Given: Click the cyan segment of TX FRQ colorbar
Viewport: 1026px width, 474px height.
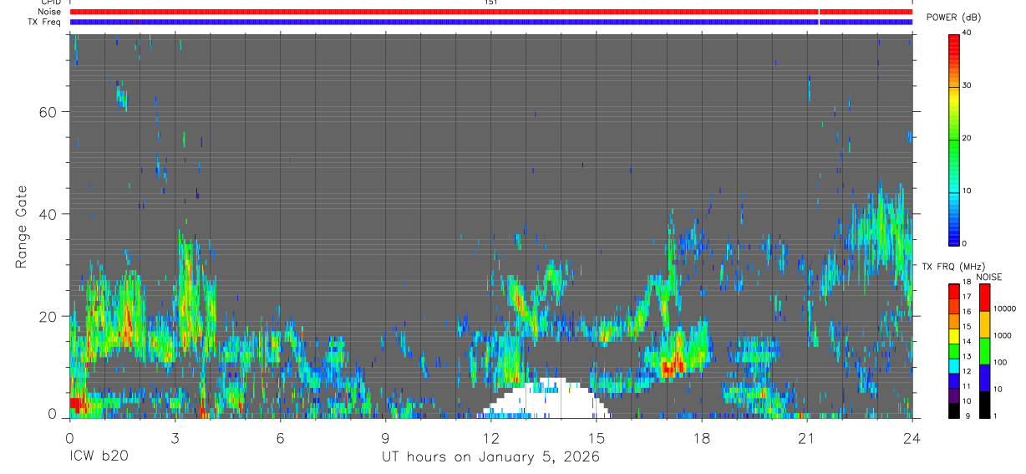Looking at the screenshot, I should point(953,365).
